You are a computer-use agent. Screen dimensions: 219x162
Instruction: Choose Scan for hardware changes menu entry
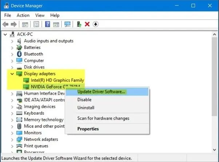tap(107, 118)
